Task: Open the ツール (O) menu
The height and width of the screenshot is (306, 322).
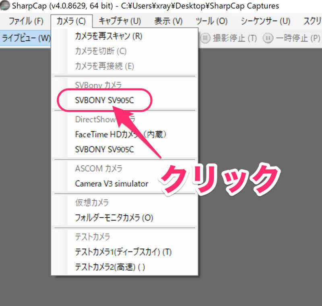Action: pos(211,21)
